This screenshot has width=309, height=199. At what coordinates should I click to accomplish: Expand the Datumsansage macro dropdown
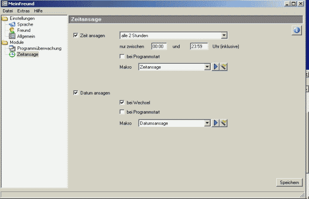click(207, 123)
